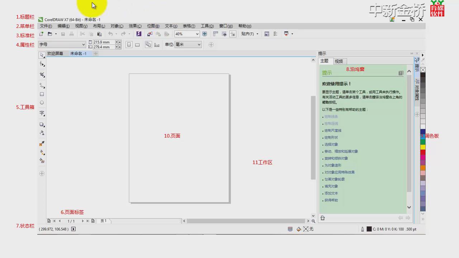459x258 pixels.
Task: Click the page width 215.9 mm field
Action: pyautogui.click(x=104, y=42)
